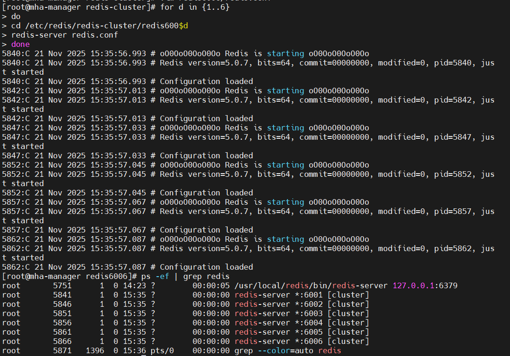This screenshot has height=356, width=510.
Task: Click 'cd /etc/redis/redis-cluster/redis600' path text
Action: (x=95, y=26)
